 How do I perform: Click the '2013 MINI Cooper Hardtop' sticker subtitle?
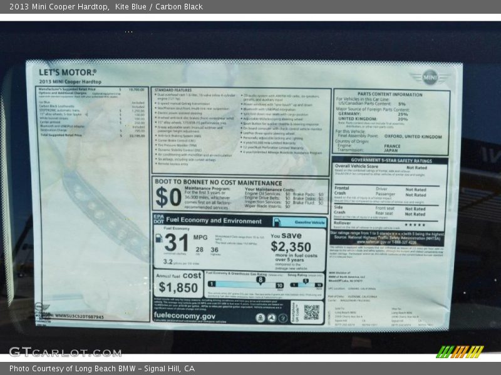(x=70, y=82)
